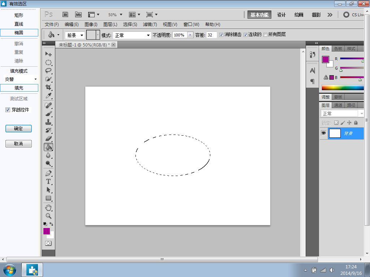The width and height of the screenshot is (370, 277).
Task: Select the Hand tool
Action: pyautogui.click(x=48, y=208)
